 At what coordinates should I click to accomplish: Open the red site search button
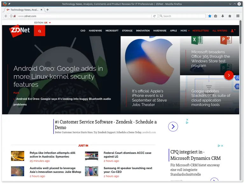coord(39,31)
